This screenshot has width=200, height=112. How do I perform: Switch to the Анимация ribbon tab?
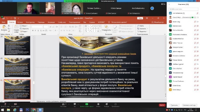[51, 22]
